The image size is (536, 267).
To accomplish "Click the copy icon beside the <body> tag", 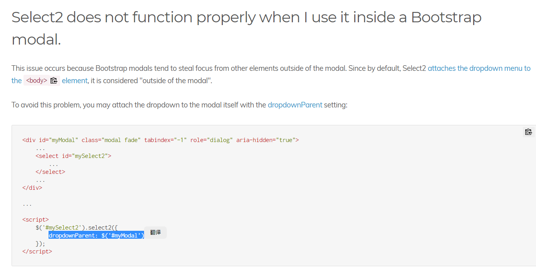I will point(54,80).
